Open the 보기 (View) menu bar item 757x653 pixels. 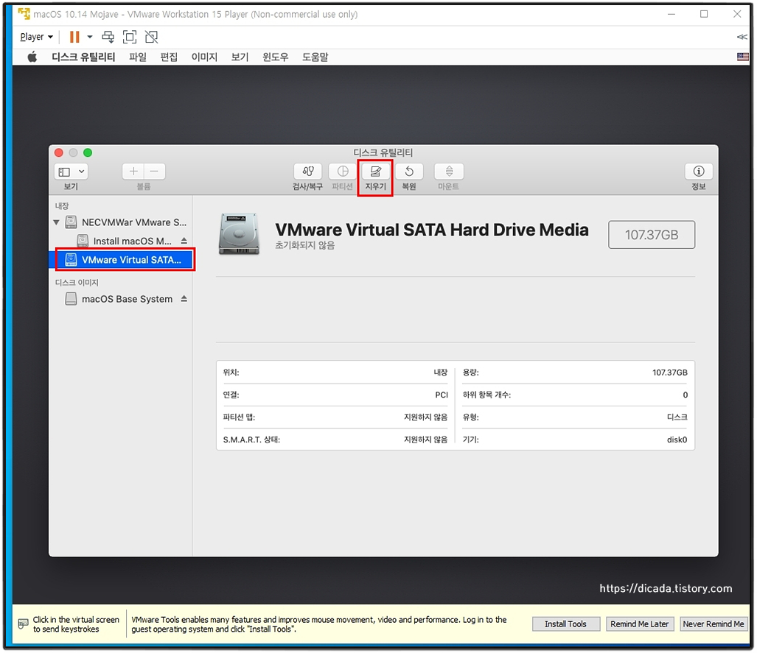pyautogui.click(x=240, y=57)
